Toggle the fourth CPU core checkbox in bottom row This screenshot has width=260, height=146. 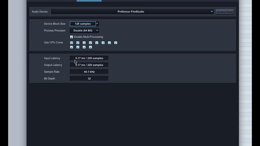click(90, 47)
